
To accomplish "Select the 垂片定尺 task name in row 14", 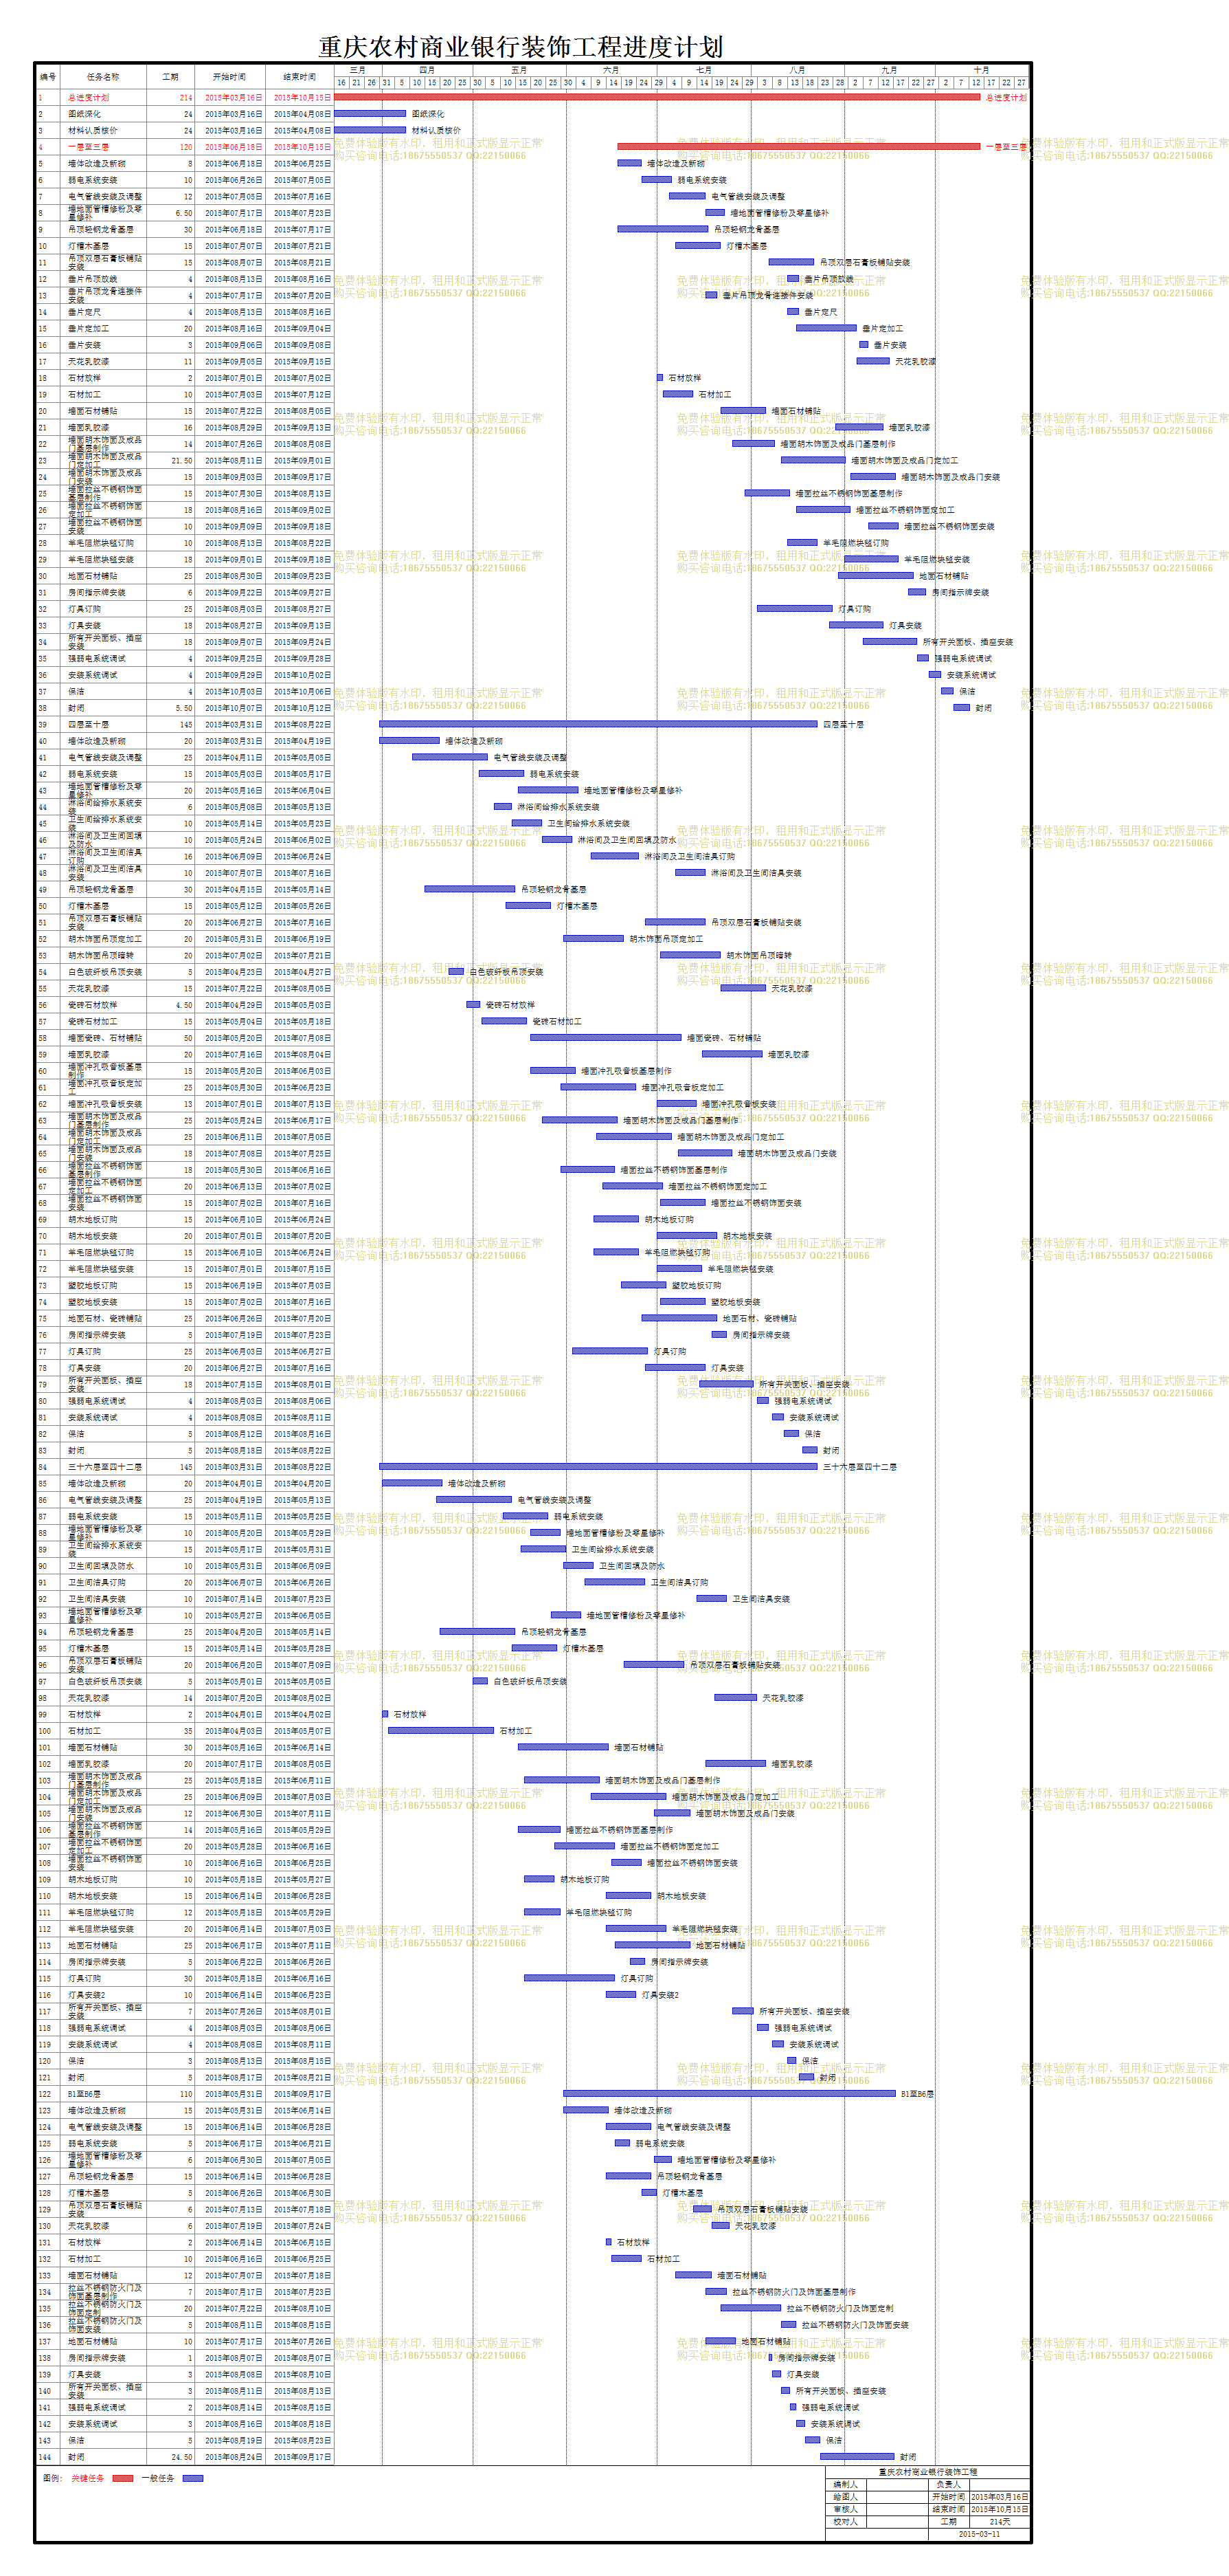I will pos(84,312).
